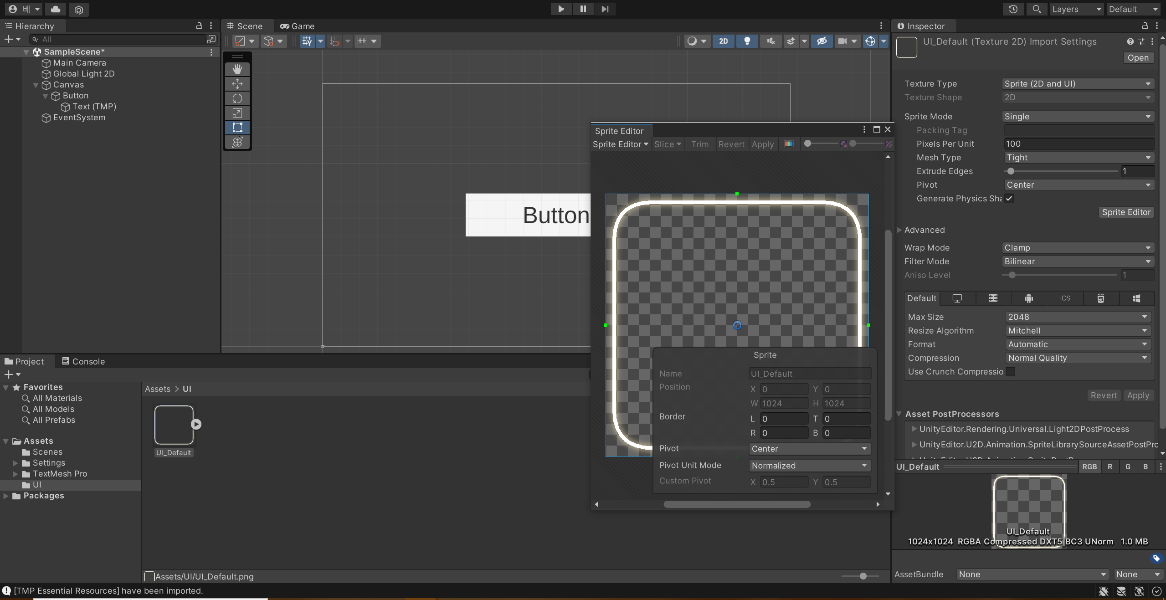Toggle scene lighting bulb icon
The image size is (1166, 600).
(x=747, y=41)
